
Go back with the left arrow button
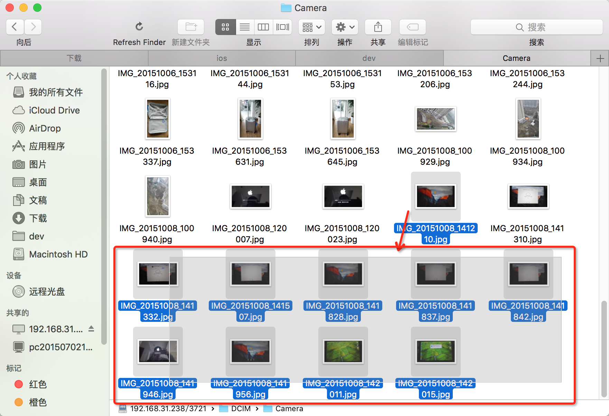point(15,27)
